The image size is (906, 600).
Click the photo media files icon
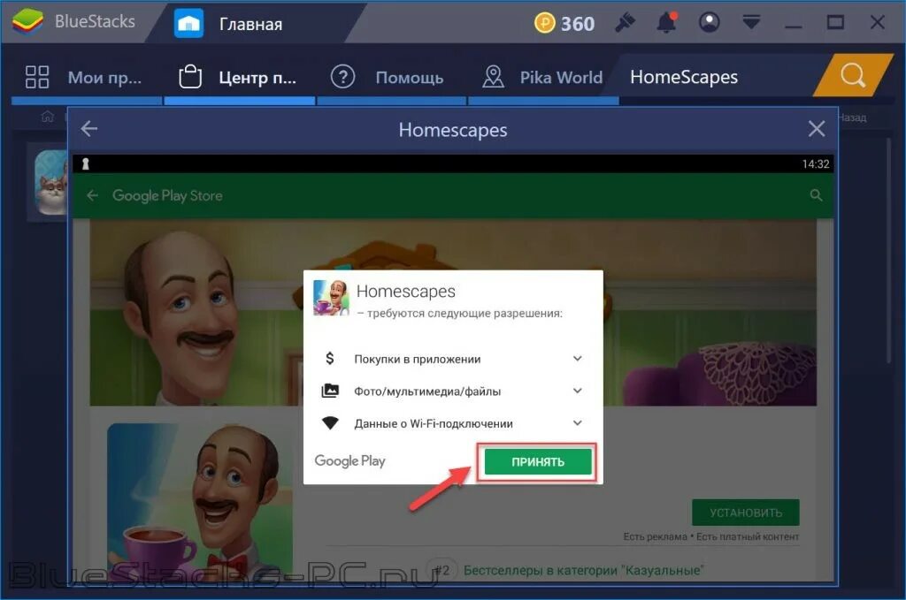click(x=330, y=391)
